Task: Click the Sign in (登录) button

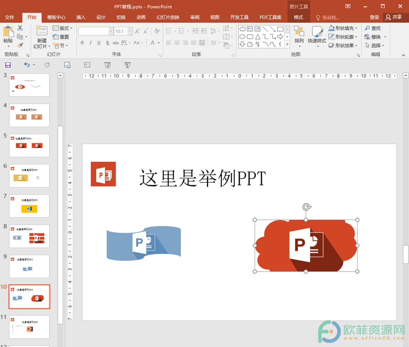Action: pyautogui.click(x=374, y=17)
